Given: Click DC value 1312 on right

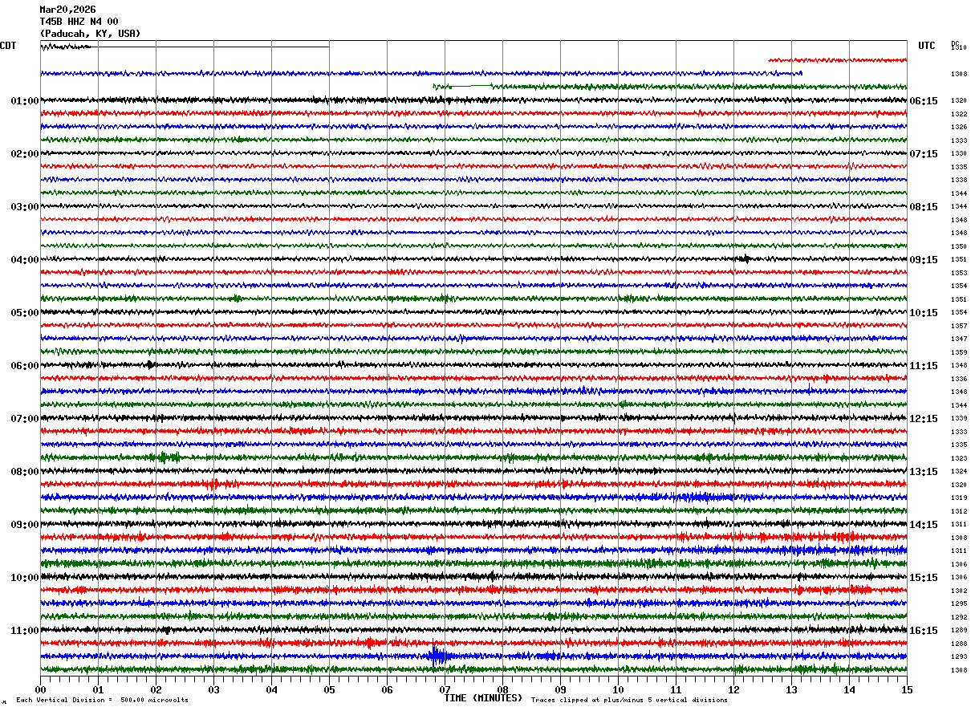Looking at the screenshot, I should point(959,512).
